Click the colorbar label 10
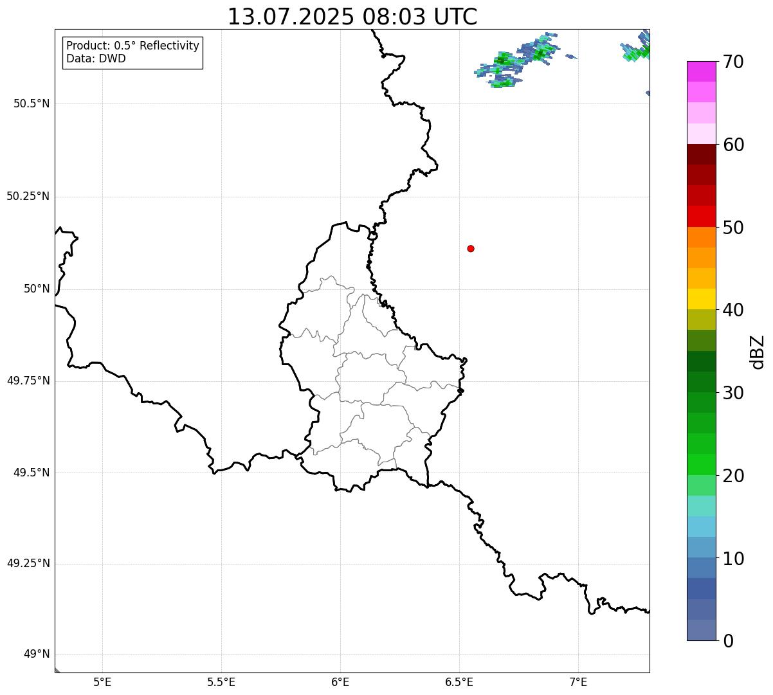This screenshot has width=773, height=695. [x=734, y=558]
